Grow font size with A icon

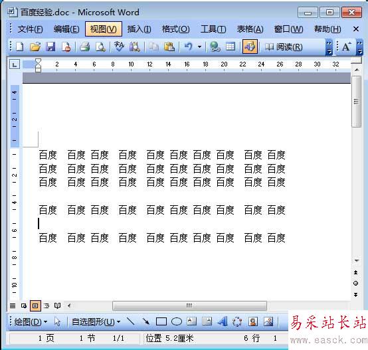(346, 46)
